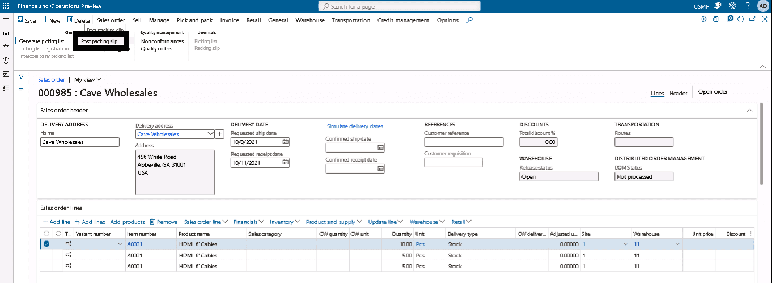The image size is (772, 283).
Task: Create a New sales order
Action: pos(51,20)
